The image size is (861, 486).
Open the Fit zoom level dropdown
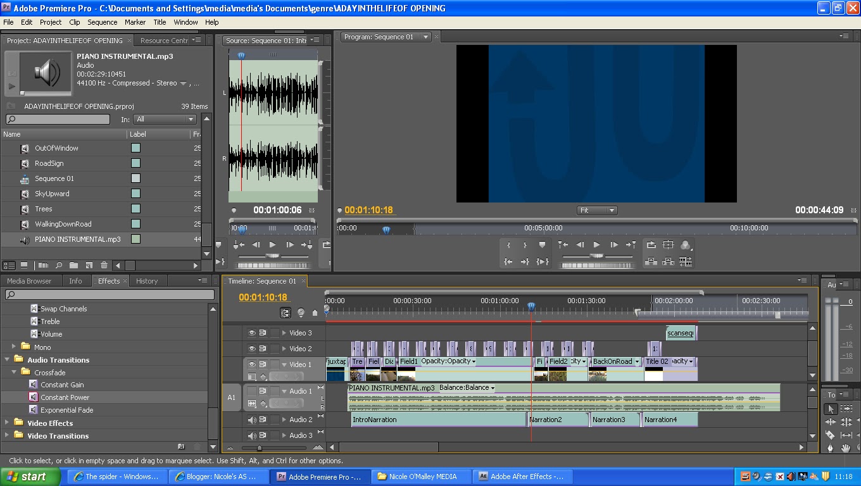(597, 210)
